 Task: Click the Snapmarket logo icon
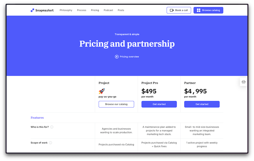[x=32, y=10]
